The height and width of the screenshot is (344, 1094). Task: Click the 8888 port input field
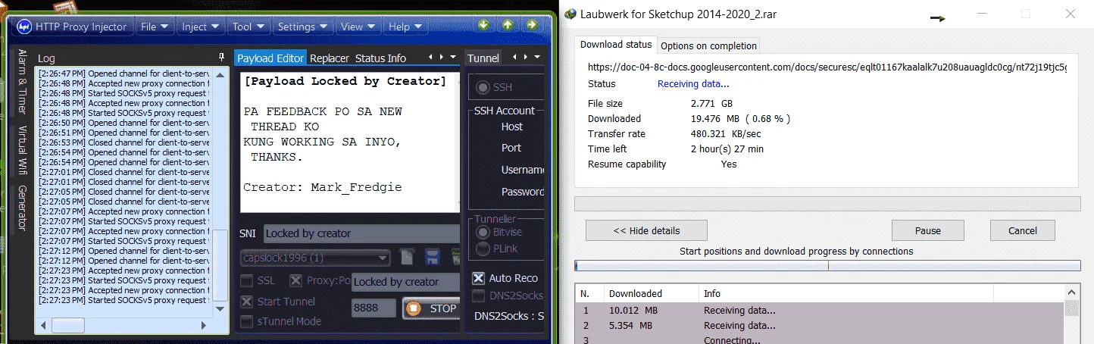pos(374,308)
